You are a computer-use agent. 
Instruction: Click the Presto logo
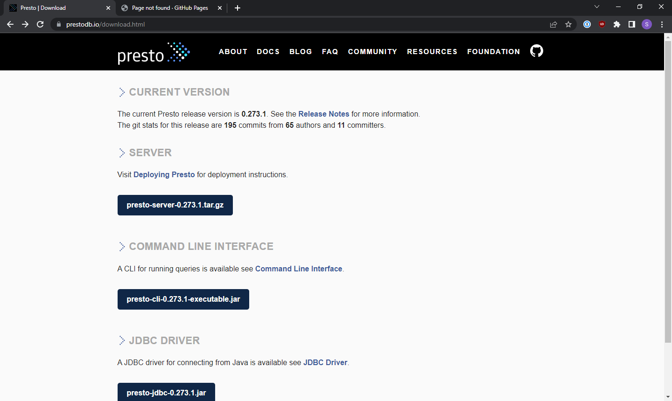click(x=154, y=52)
